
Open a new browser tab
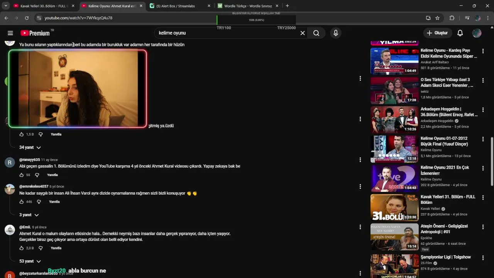[x=287, y=6]
